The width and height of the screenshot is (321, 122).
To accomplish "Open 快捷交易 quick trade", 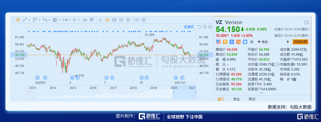I will point(300,42).
